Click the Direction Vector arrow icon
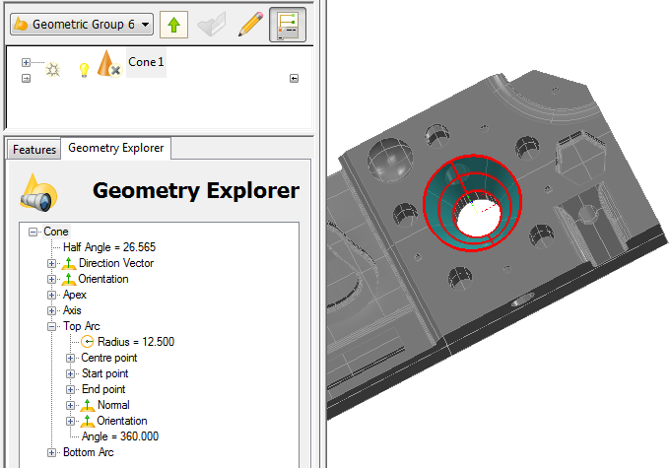The height and width of the screenshot is (468, 670). [x=68, y=263]
